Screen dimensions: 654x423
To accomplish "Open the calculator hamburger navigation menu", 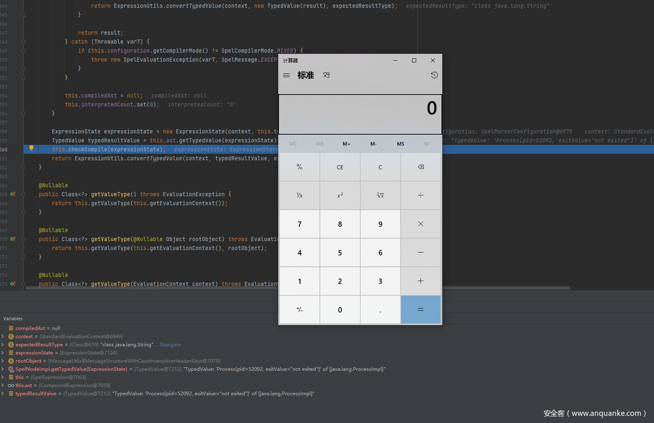I will coord(286,76).
